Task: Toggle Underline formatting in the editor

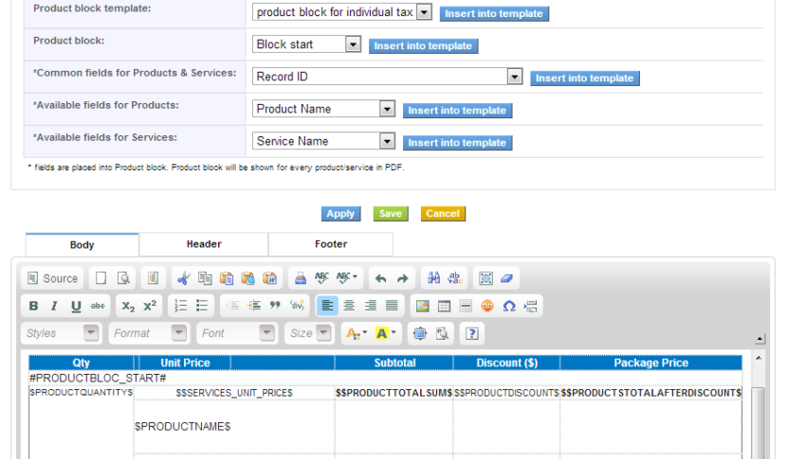Action: (76, 306)
